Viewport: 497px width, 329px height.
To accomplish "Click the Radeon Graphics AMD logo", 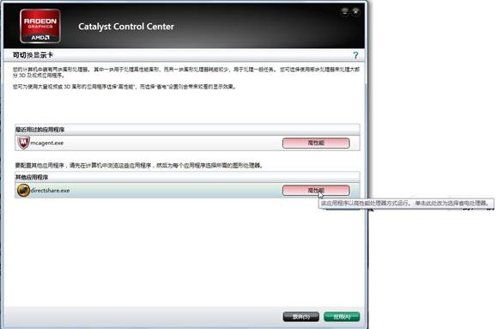I will [40, 26].
